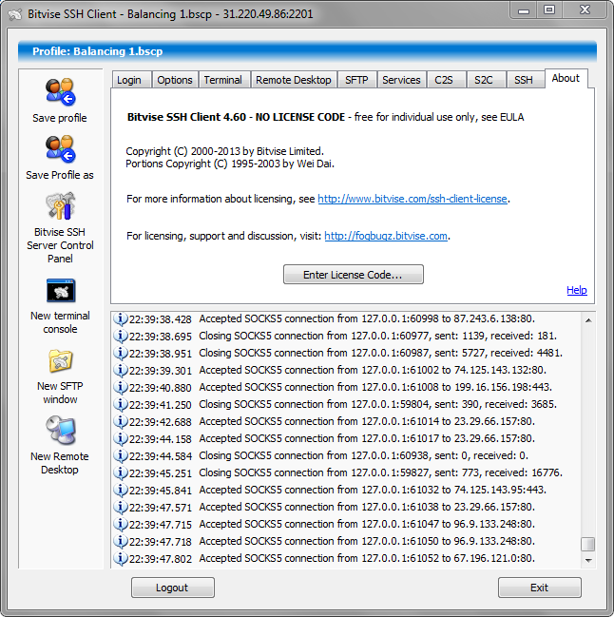
Task: Click the log scrollbar thumb
Action: [588, 544]
